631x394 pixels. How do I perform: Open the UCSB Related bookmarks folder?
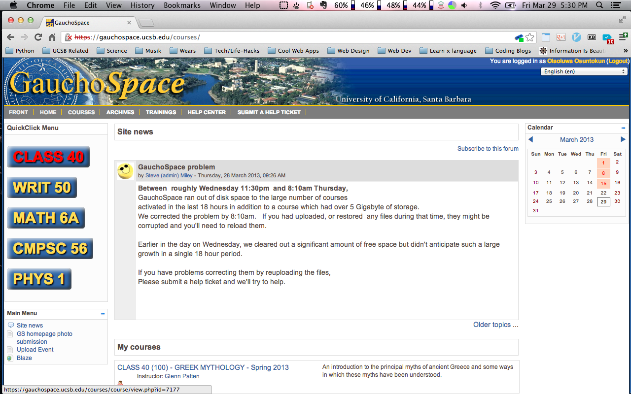click(x=66, y=50)
